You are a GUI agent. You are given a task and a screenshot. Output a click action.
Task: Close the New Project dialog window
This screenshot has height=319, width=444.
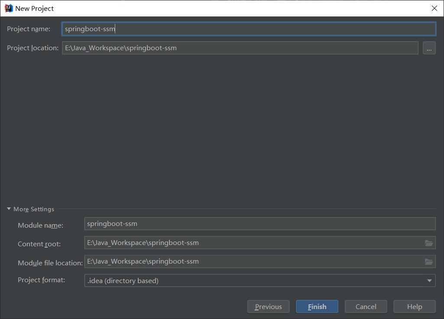(x=434, y=8)
